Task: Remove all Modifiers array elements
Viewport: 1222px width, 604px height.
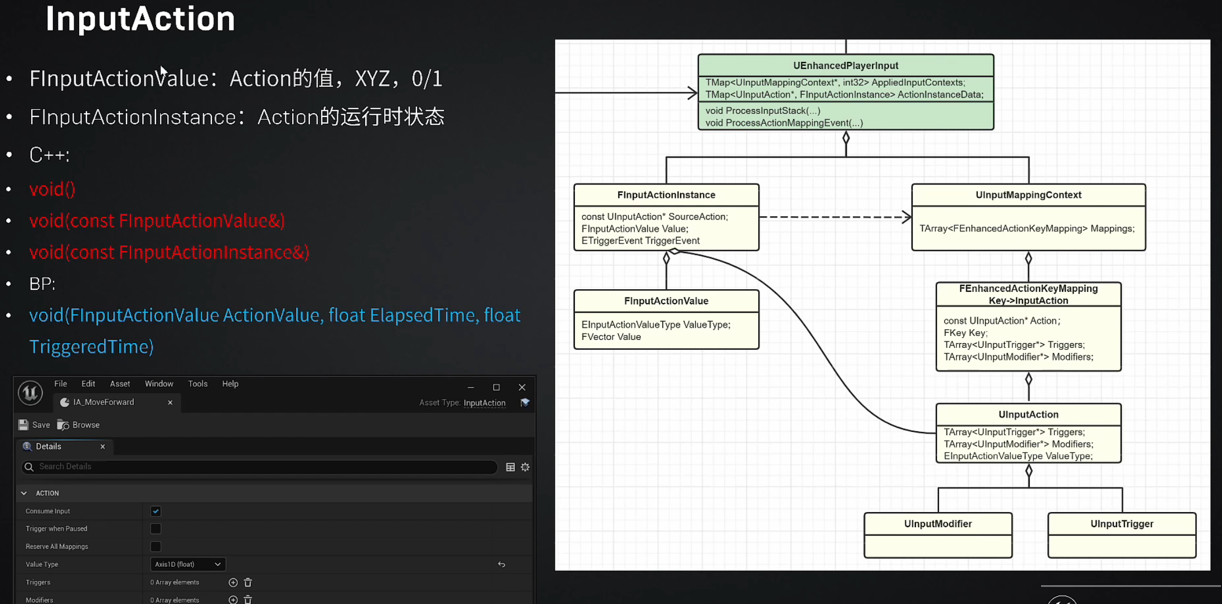Action: [x=248, y=600]
